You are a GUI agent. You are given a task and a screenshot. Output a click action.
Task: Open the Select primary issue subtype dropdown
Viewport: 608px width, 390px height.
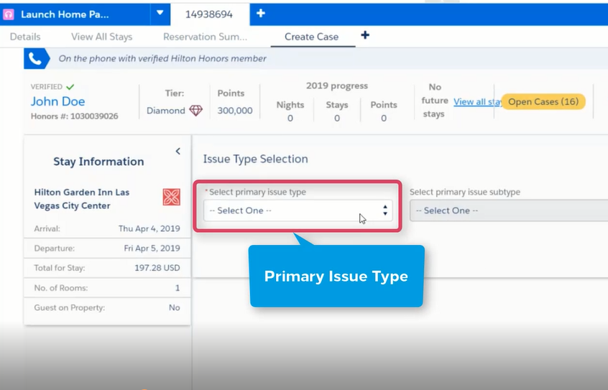click(509, 210)
